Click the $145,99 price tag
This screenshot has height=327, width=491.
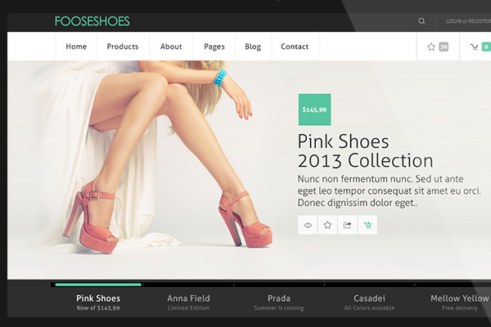point(314,110)
